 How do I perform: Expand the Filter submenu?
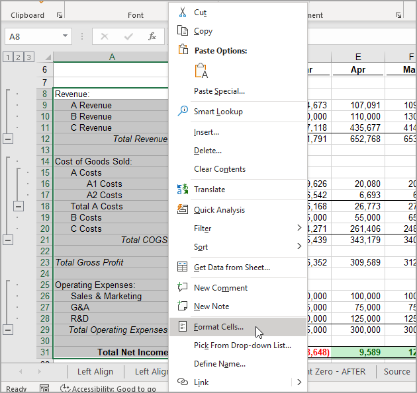(299, 228)
